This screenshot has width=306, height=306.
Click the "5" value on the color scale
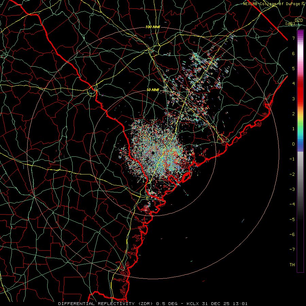pyautogui.click(x=293, y=68)
